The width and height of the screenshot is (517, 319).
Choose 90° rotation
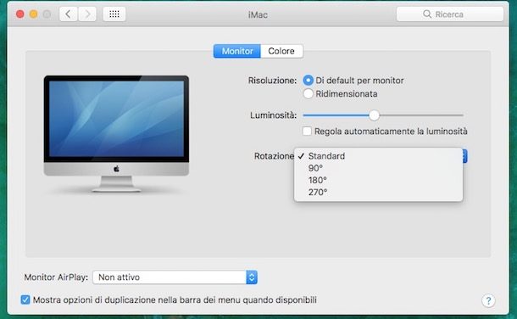[x=379, y=168]
